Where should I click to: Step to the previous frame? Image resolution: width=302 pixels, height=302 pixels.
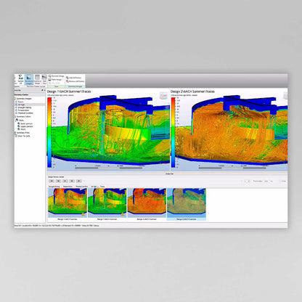[58, 181]
